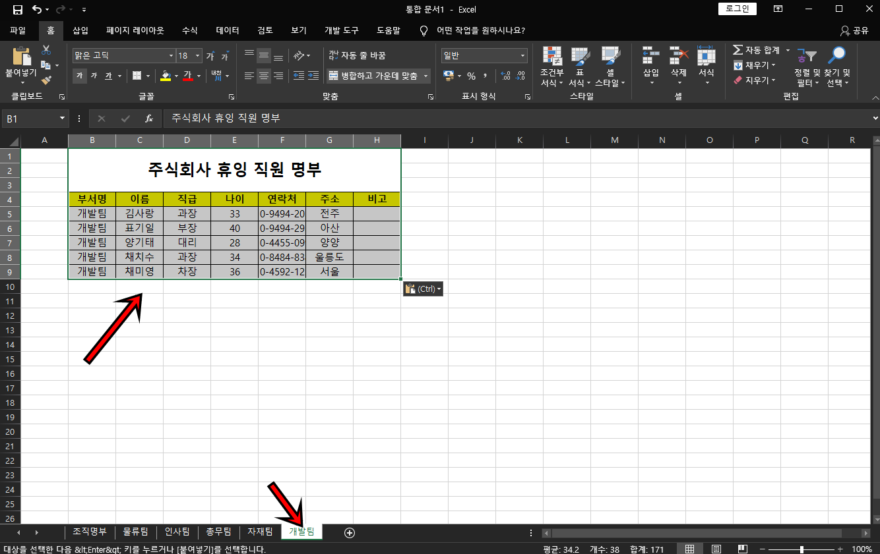
Task: Open the 조건부 서식 dropdown
Action: click(552, 67)
